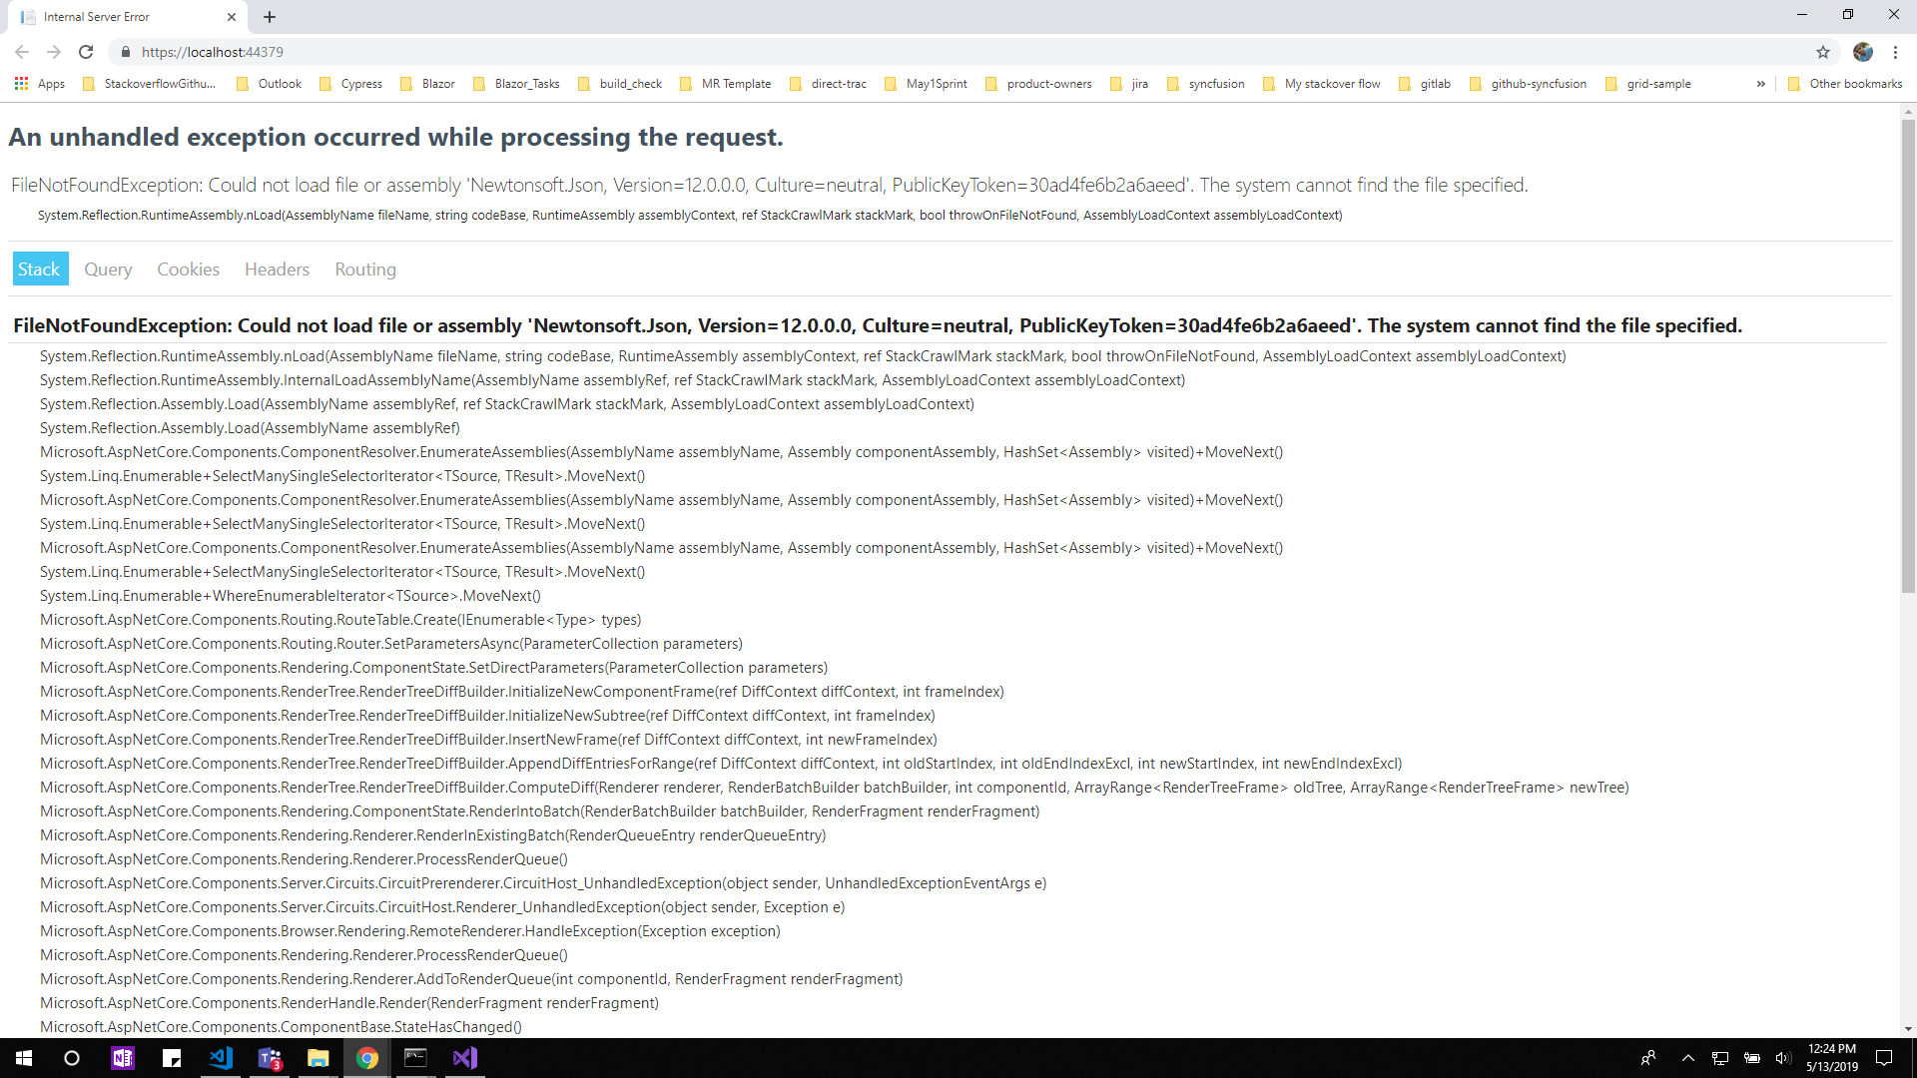
Task: Click inside the address bar
Action: coord(499,52)
